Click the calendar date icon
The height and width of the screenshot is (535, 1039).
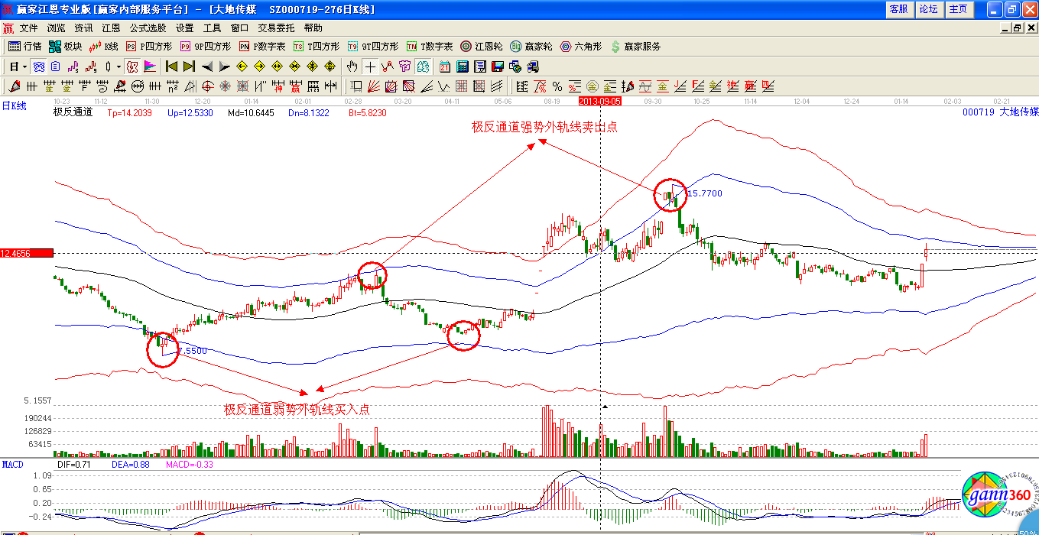(x=444, y=66)
